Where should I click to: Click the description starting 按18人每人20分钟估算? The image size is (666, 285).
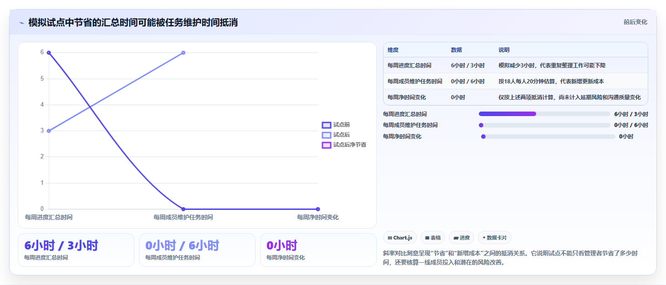coord(552,81)
